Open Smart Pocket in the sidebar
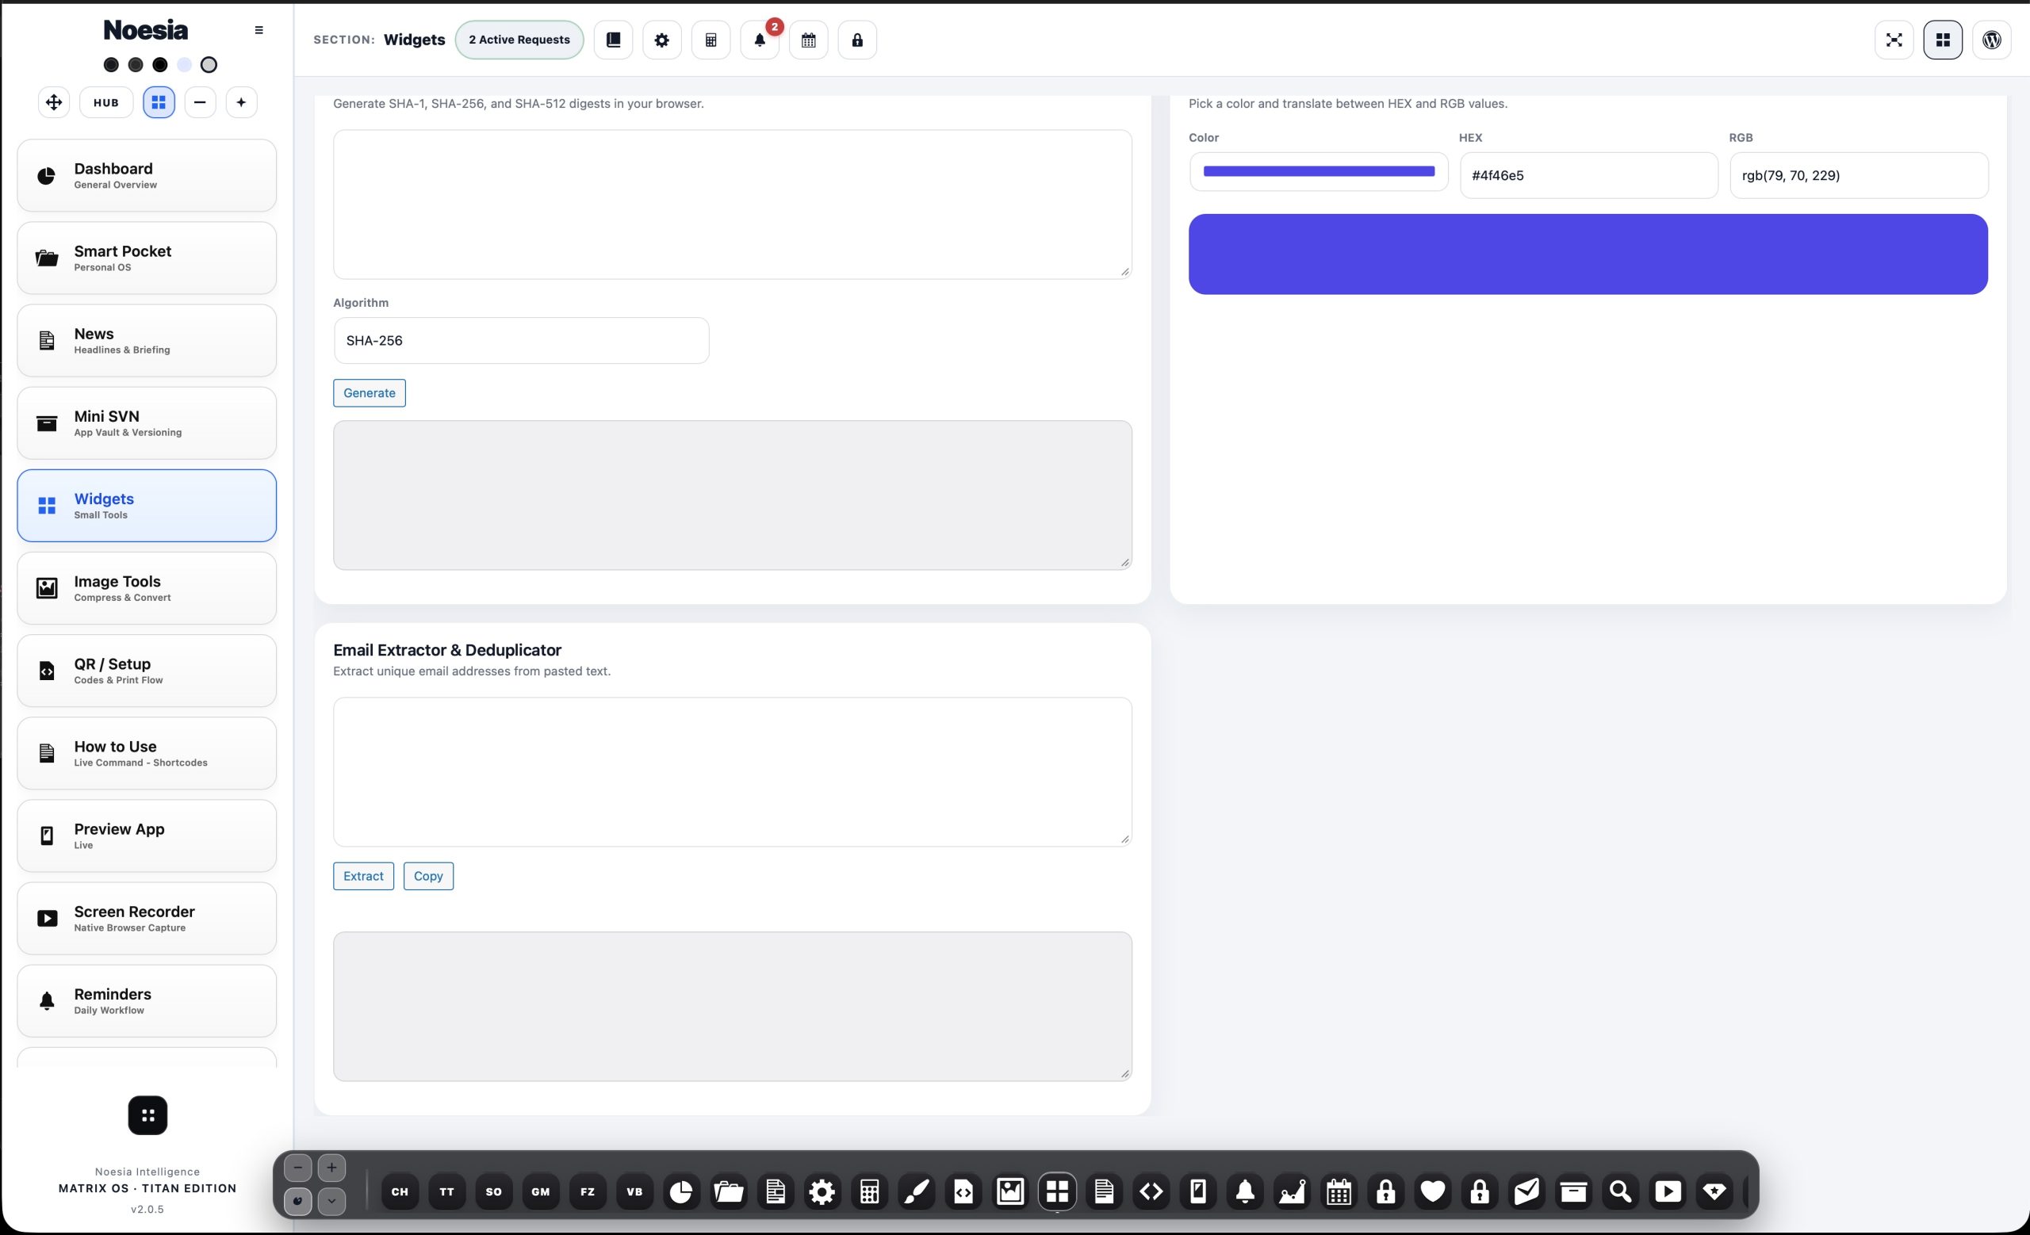 [x=147, y=258]
